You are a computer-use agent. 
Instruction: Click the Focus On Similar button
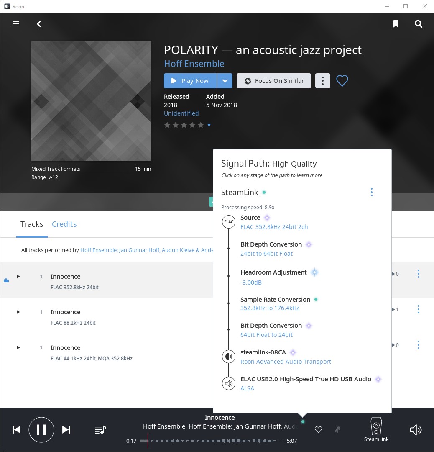click(x=274, y=81)
